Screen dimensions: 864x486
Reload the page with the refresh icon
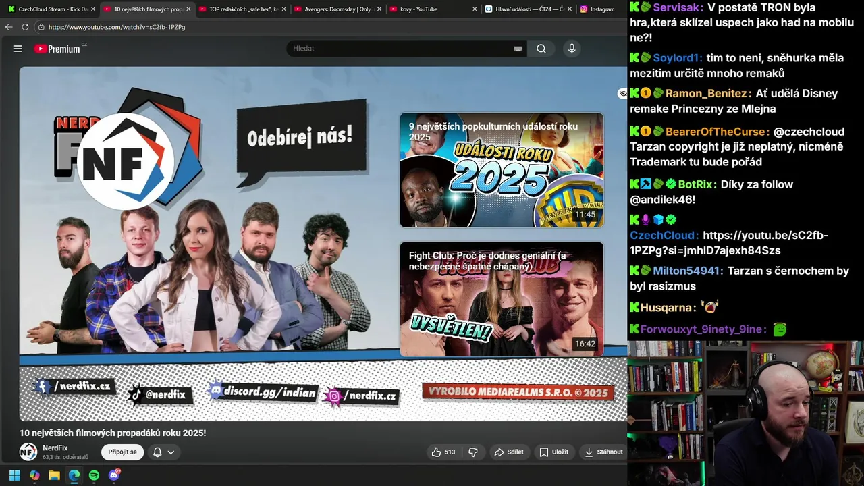pos(25,27)
